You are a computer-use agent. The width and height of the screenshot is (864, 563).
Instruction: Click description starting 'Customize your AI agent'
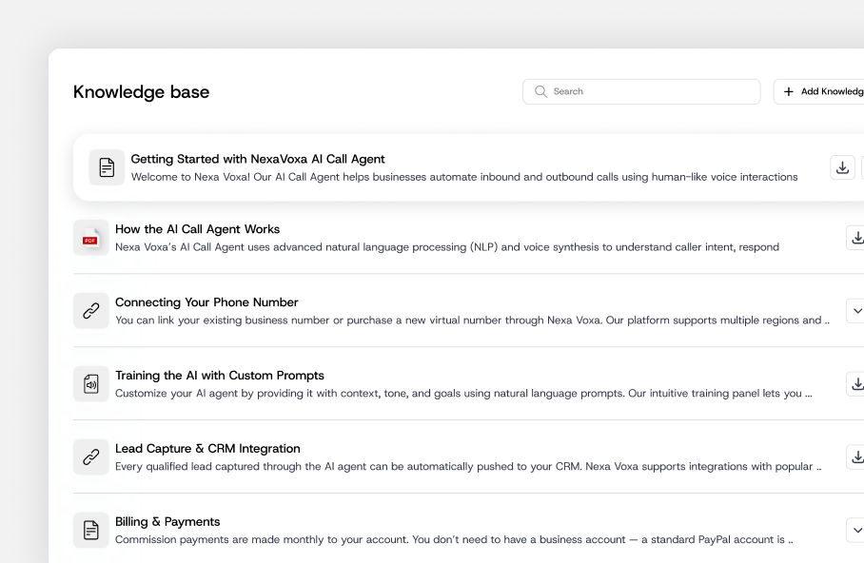point(463,394)
